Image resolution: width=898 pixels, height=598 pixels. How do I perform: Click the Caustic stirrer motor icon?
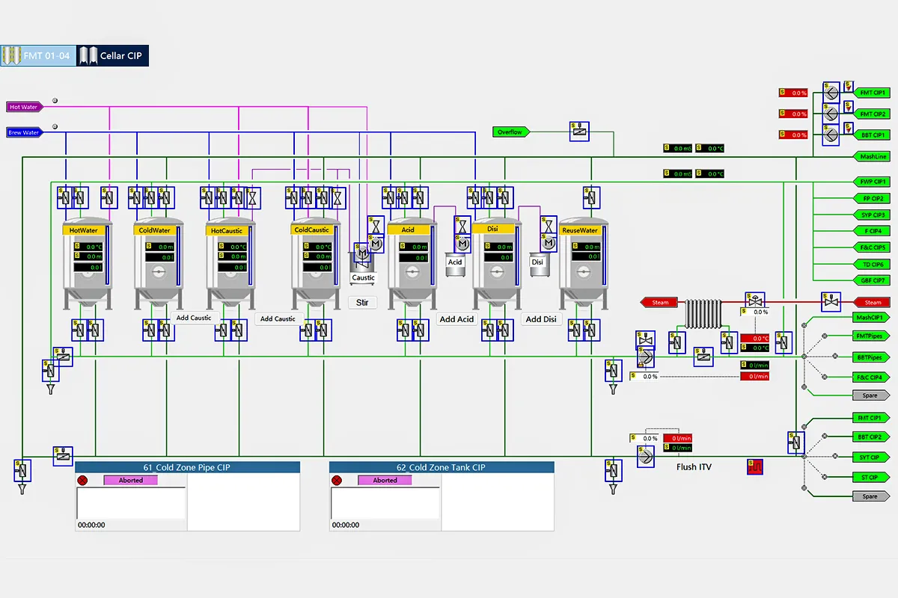pos(363,253)
